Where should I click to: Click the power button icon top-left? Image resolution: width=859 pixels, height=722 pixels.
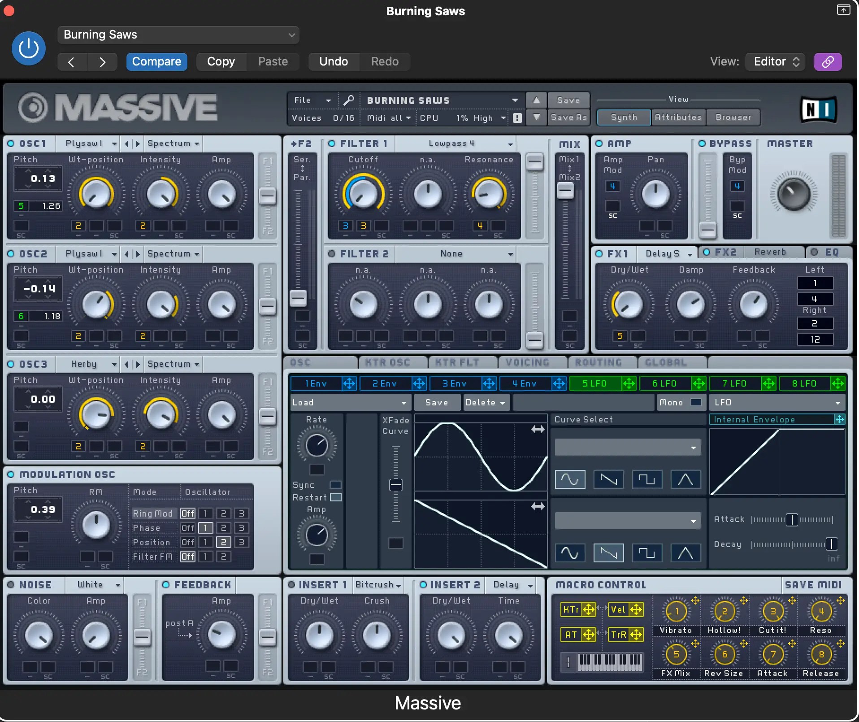[28, 48]
